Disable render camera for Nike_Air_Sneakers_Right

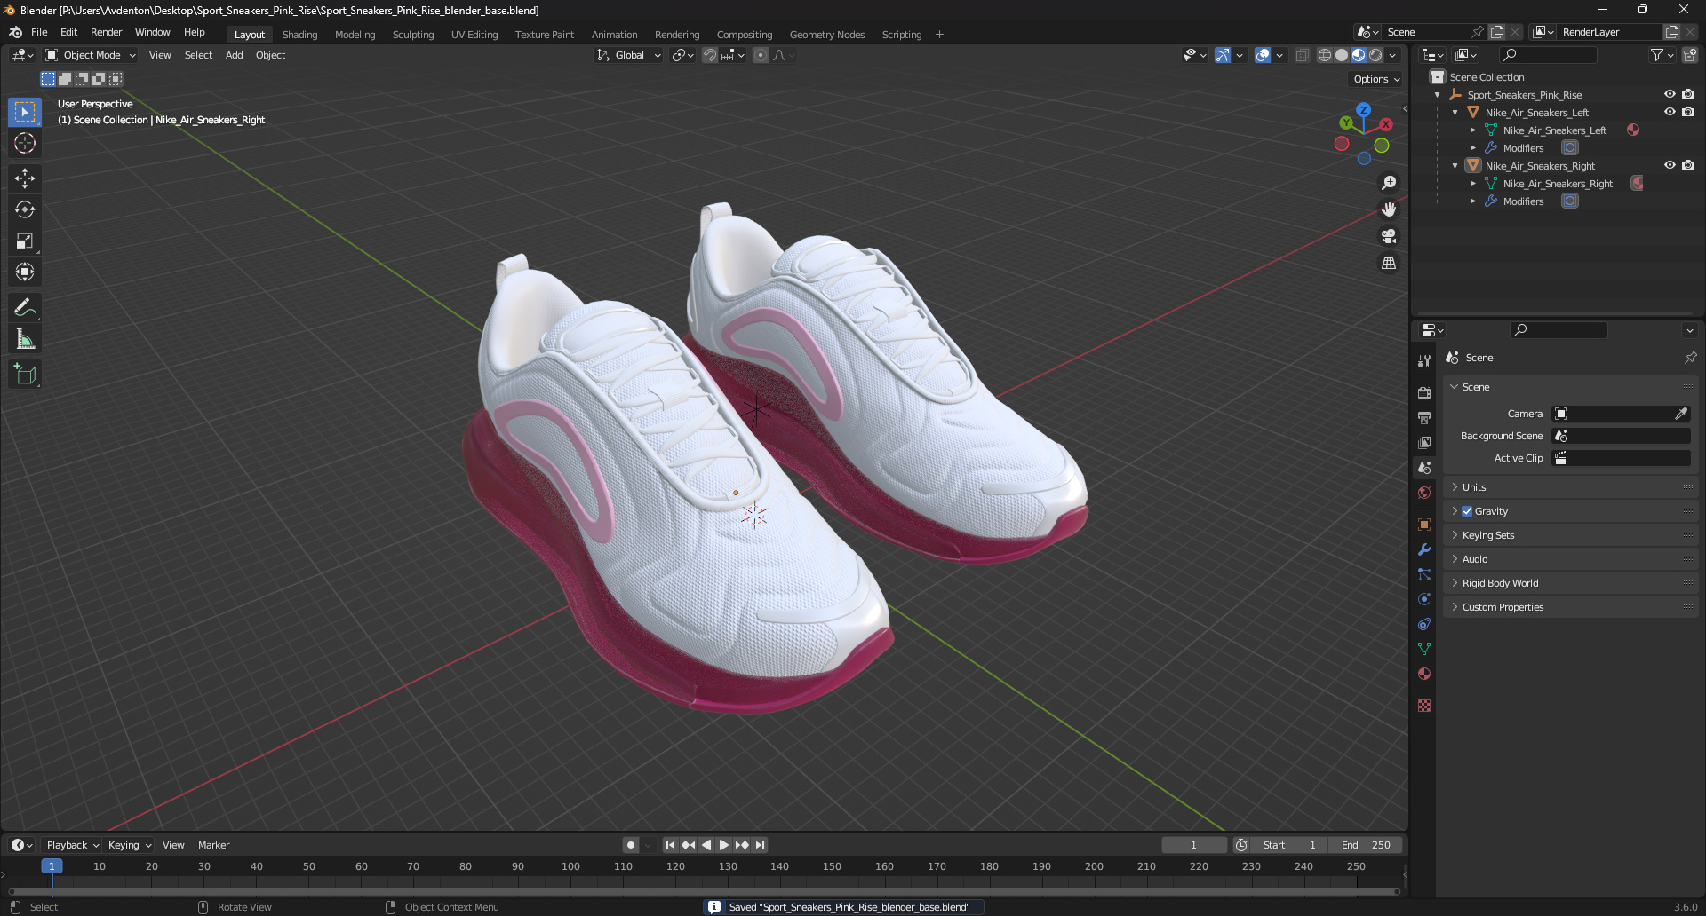click(x=1688, y=165)
